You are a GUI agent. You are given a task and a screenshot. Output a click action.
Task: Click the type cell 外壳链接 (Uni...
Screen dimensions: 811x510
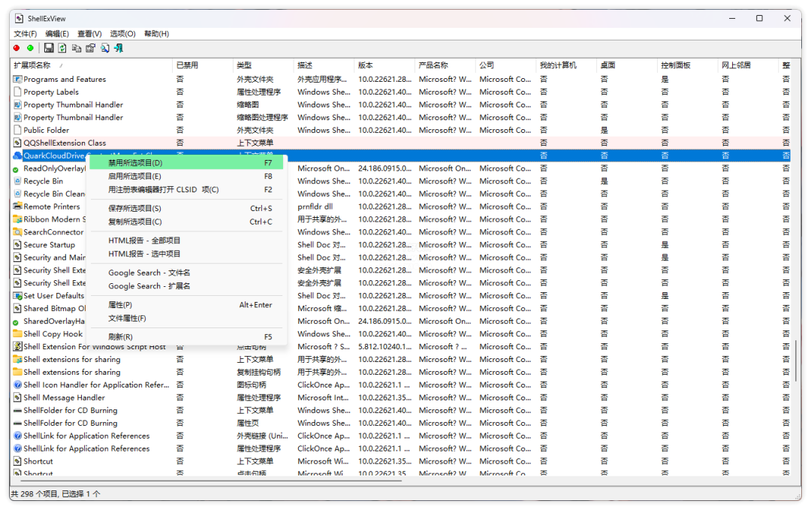click(x=262, y=436)
